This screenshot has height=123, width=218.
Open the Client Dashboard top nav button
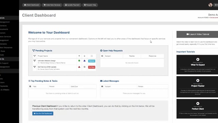click(x=32, y=5)
